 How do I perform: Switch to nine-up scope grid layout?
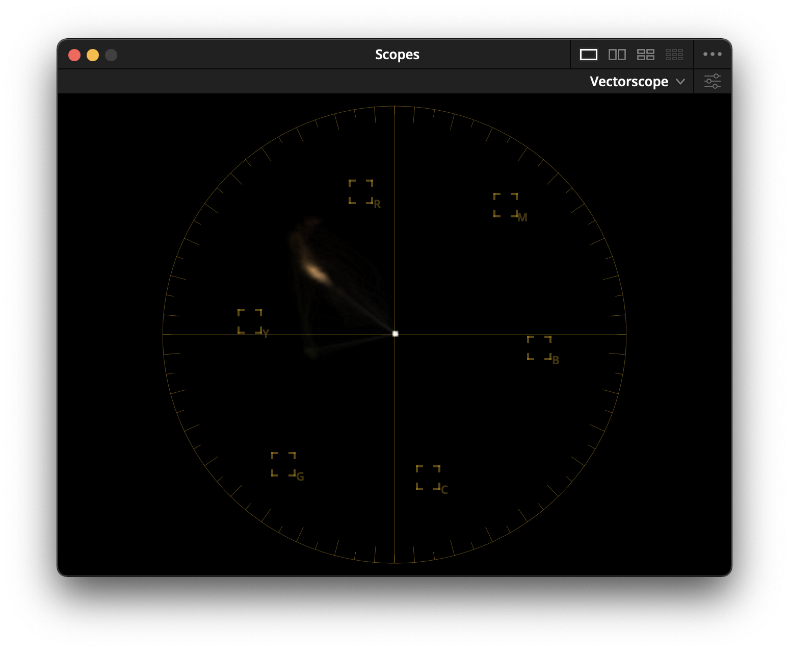pyautogui.click(x=674, y=55)
